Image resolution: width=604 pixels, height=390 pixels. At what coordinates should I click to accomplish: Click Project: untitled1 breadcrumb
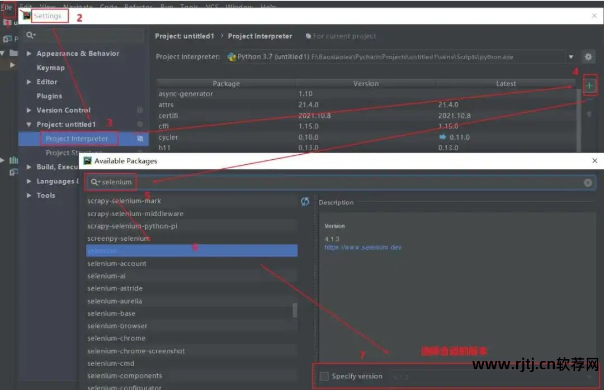point(184,36)
